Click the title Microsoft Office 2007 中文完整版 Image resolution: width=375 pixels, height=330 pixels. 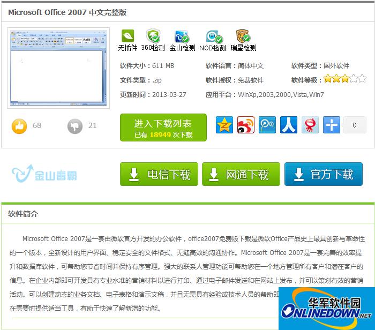[67, 12]
